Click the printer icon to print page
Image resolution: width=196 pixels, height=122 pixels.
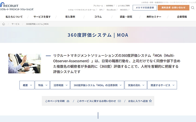click(68, 101)
